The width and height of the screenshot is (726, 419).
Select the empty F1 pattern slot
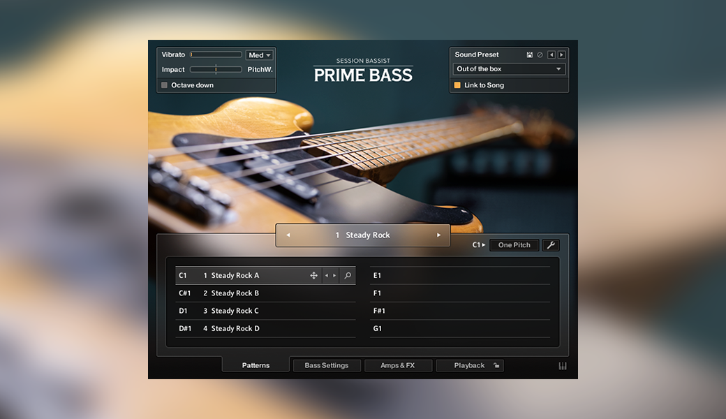[x=460, y=293]
